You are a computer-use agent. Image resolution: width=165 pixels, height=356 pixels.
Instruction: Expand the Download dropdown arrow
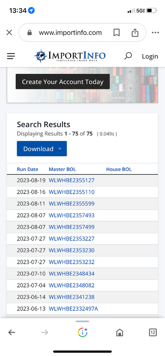[x=60, y=149]
